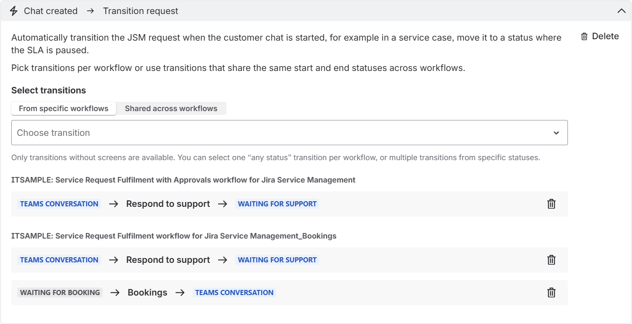Click the Choose transition chevron arrow
632x324 pixels.
tap(556, 133)
